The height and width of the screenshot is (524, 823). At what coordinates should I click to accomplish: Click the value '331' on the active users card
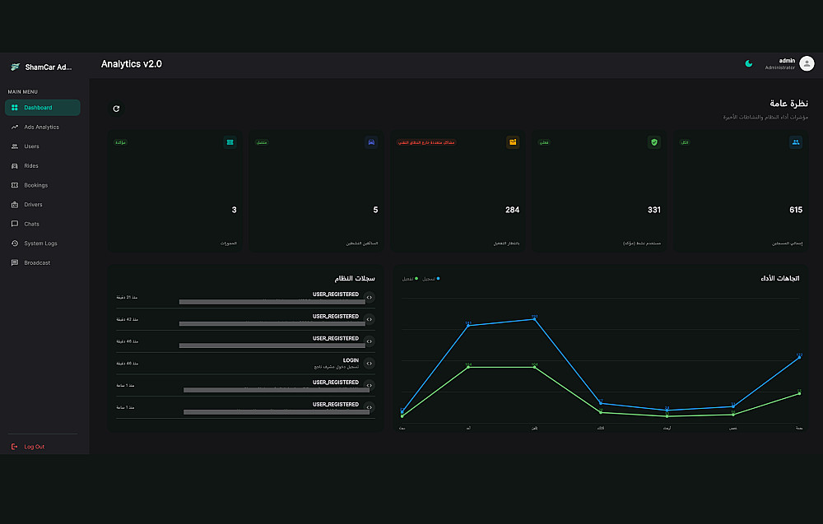[x=654, y=210]
